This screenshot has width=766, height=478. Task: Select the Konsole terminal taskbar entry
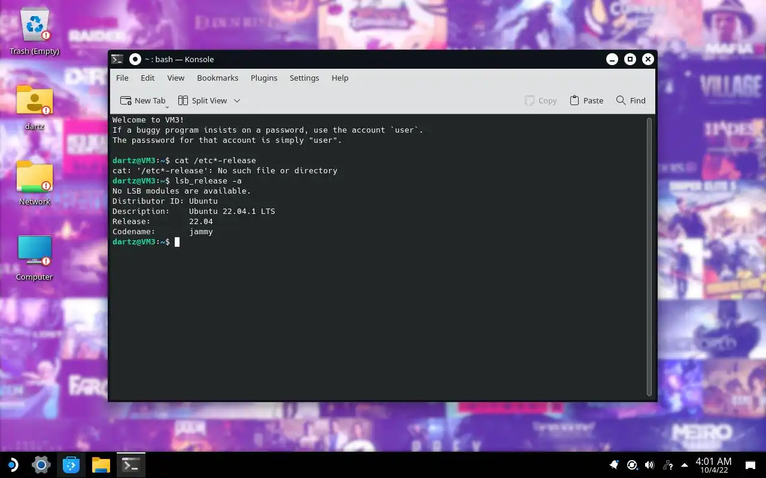[131, 465]
